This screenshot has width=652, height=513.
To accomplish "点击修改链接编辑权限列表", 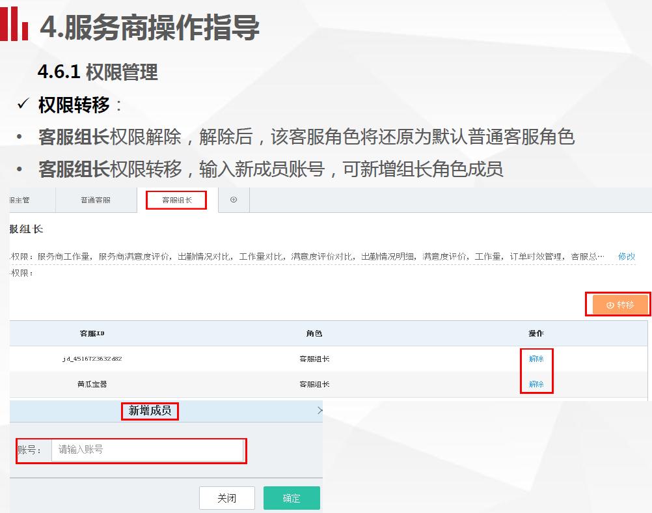I will [x=625, y=256].
